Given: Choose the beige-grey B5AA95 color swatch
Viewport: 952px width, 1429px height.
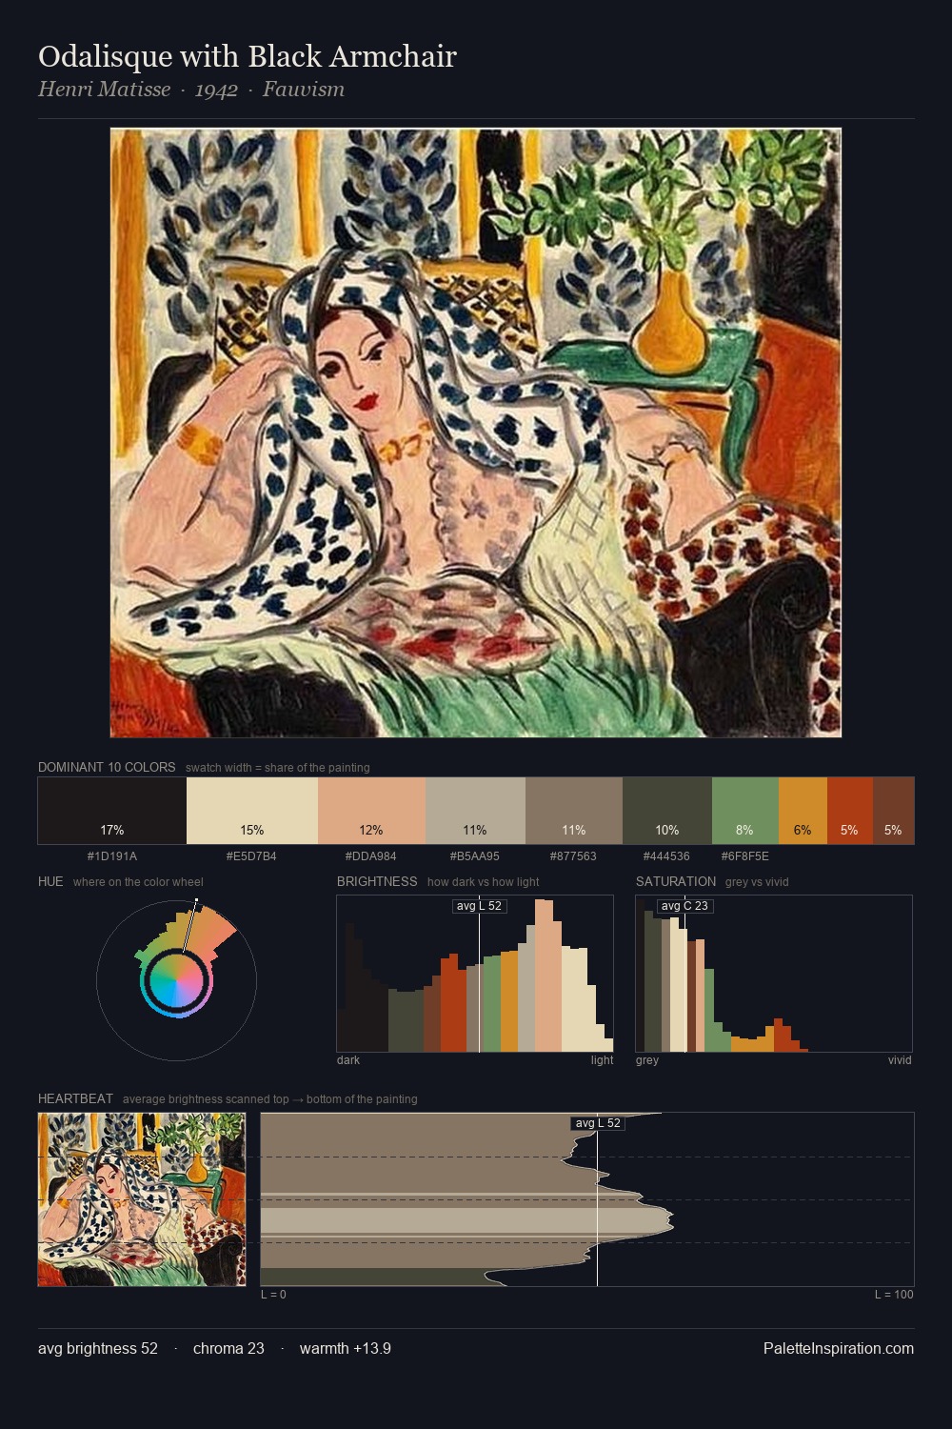Looking at the screenshot, I should pyautogui.click(x=475, y=811).
